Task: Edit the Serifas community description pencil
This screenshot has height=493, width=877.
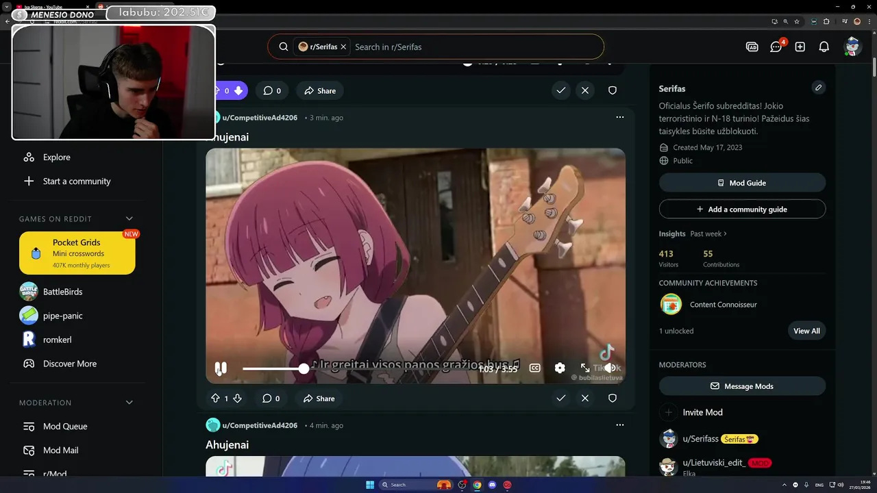Action: (x=818, y=88)
